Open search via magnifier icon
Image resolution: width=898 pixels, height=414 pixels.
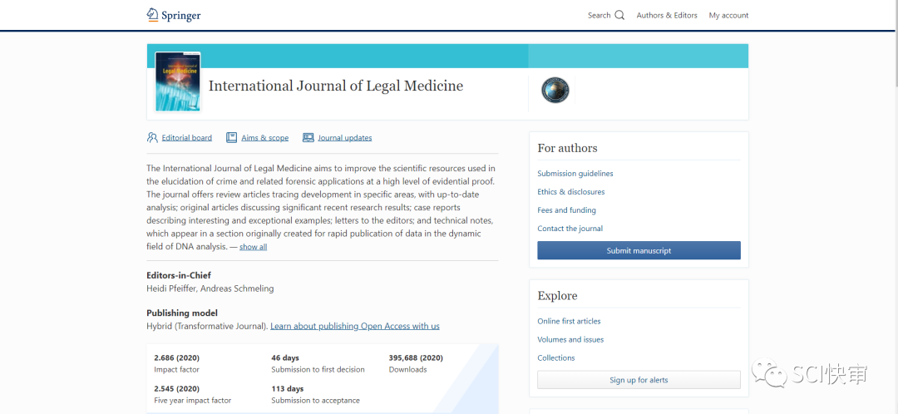(619, 15)
